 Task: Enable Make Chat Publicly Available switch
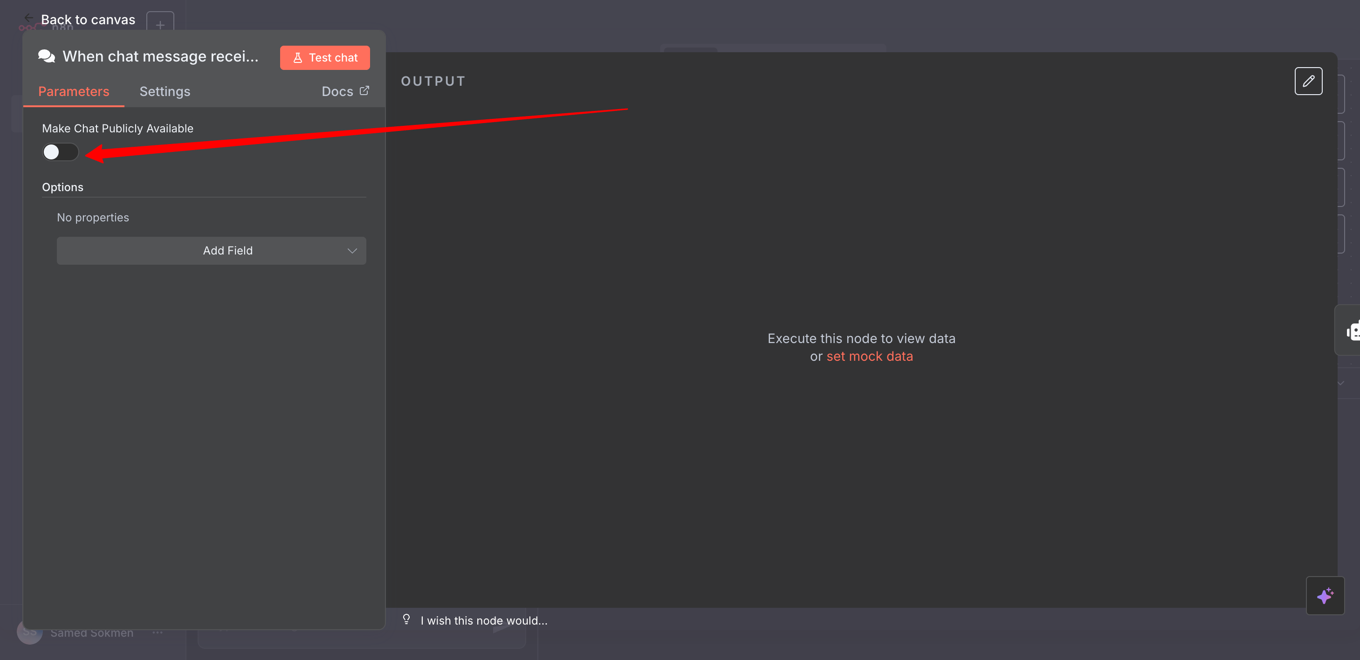pyautogui.click(x=60, y=152)
